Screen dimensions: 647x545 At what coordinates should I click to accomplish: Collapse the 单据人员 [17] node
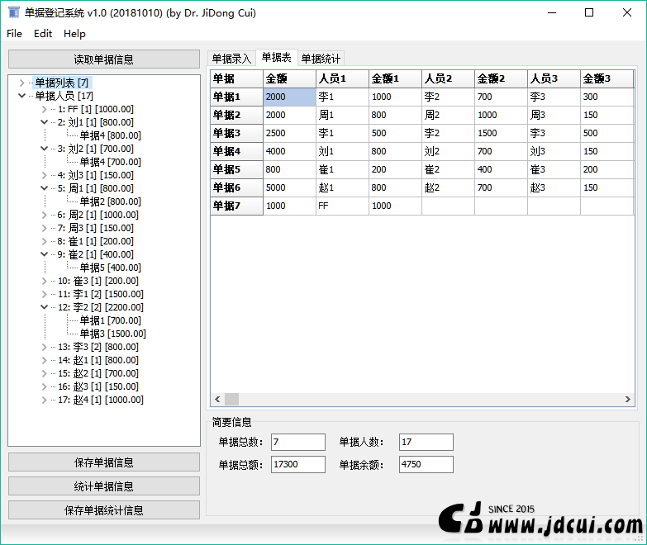21,96
